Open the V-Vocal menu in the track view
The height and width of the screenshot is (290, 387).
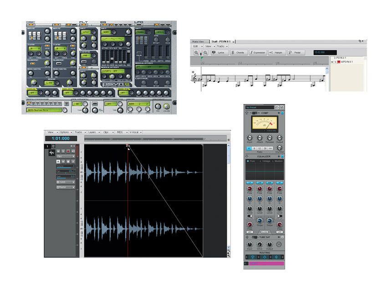click(135, 132)
